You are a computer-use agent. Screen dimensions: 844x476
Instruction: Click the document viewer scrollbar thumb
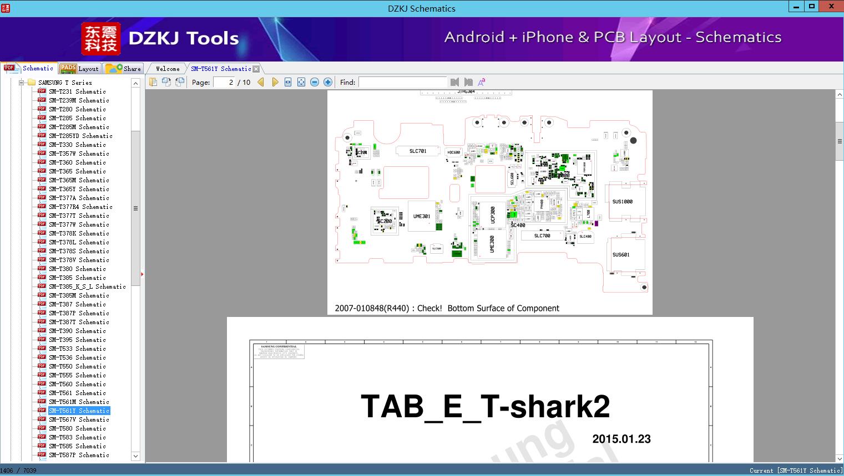coord(840,141)
